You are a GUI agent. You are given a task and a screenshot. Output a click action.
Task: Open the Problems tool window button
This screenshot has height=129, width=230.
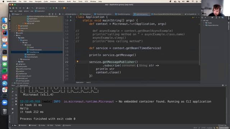[23, 125]
